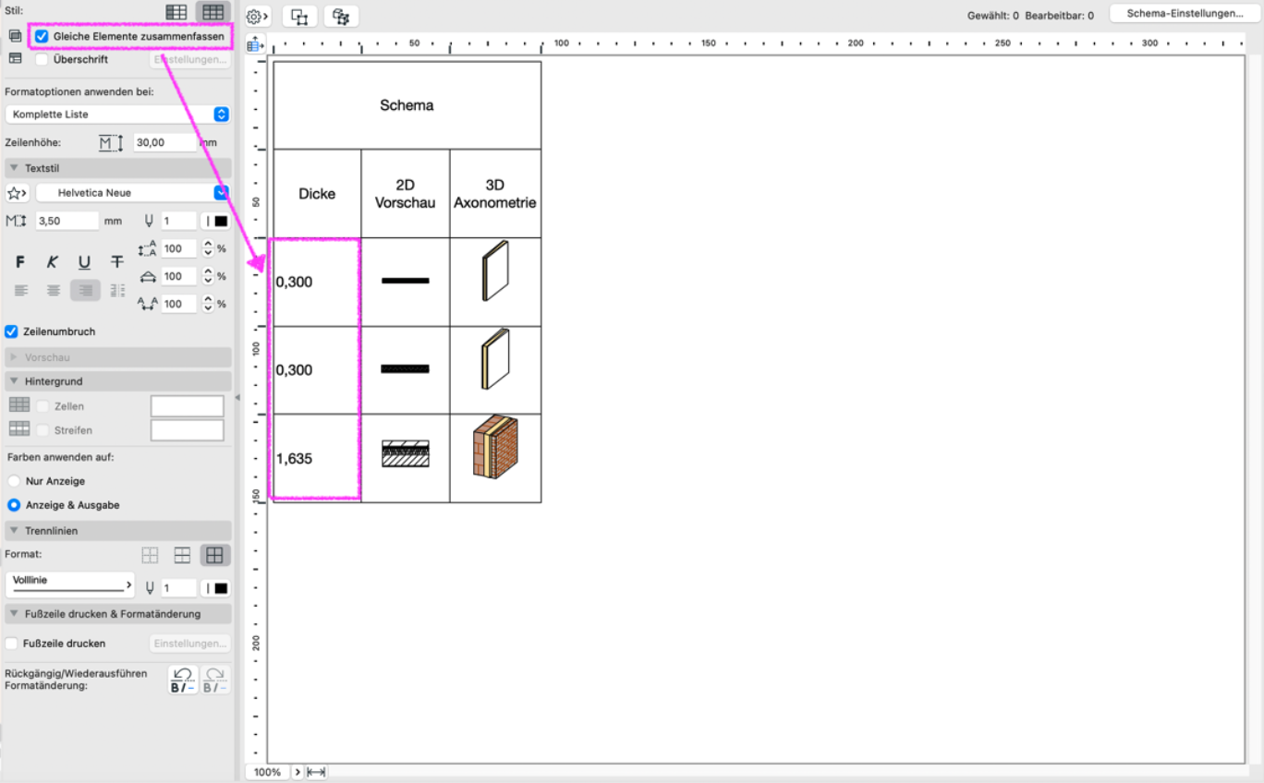Image resolution: width=1264 pixels, height=783 pixels.
Task: Click the Zeilenhöhe input field
Action: tap(164, 142)
